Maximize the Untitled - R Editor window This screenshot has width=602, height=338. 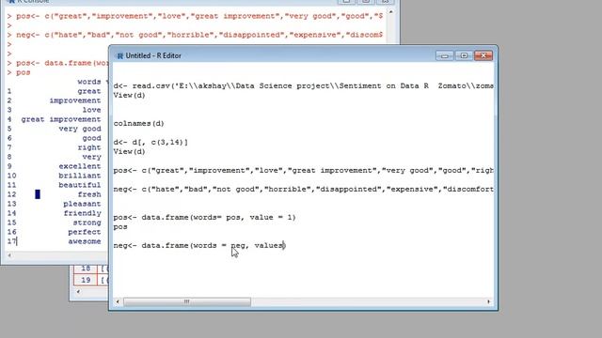[464, 55]
